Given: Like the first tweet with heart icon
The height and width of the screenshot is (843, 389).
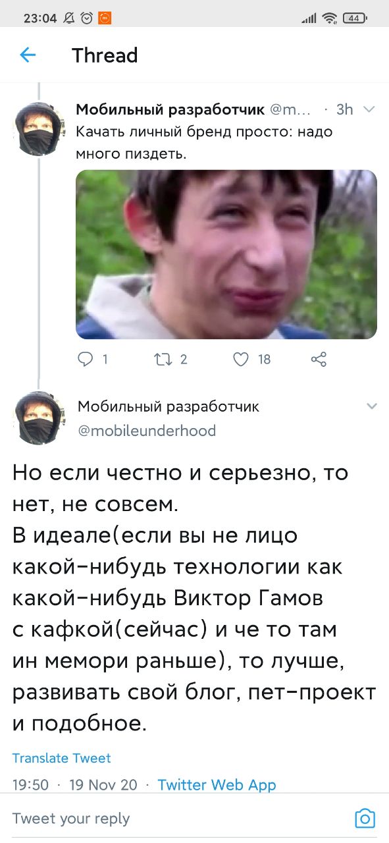Looking at the screenshot, I should click(x=242, y=359).
